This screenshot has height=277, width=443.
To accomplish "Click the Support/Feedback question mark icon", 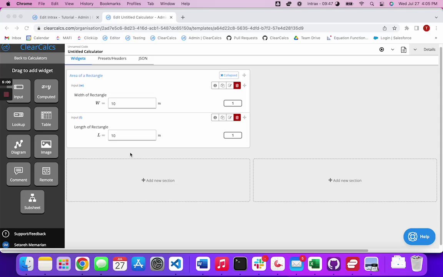I will tap(5, 234).
